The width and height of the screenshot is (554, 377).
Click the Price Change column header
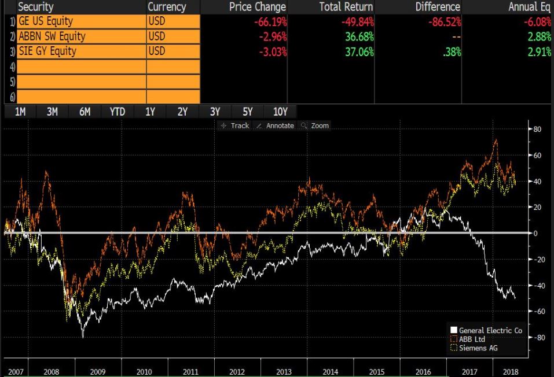258,7
